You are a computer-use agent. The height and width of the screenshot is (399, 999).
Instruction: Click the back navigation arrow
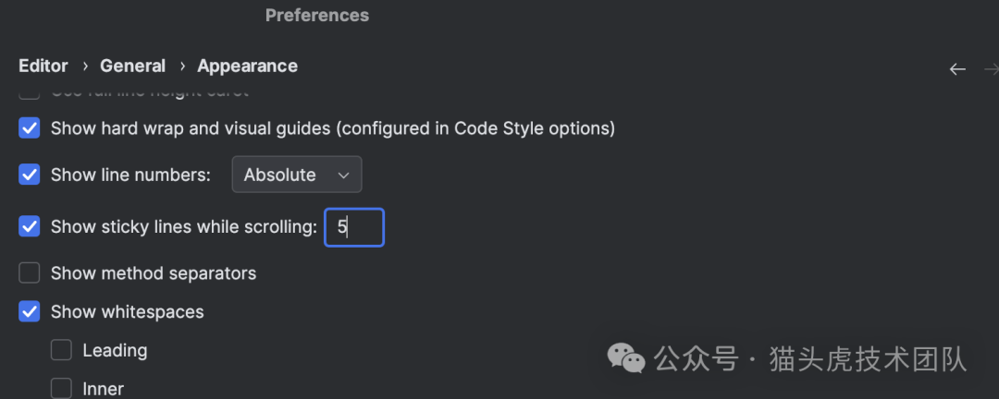coord(957,69)
